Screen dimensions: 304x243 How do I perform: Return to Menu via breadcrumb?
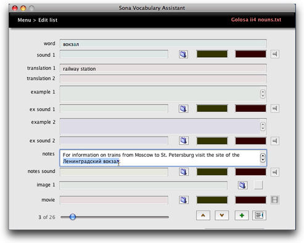pos(24,20)
